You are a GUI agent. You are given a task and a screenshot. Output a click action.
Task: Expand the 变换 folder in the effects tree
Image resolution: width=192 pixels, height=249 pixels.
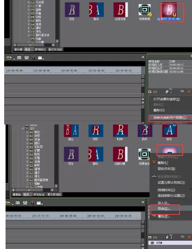(x=27, y=140)
